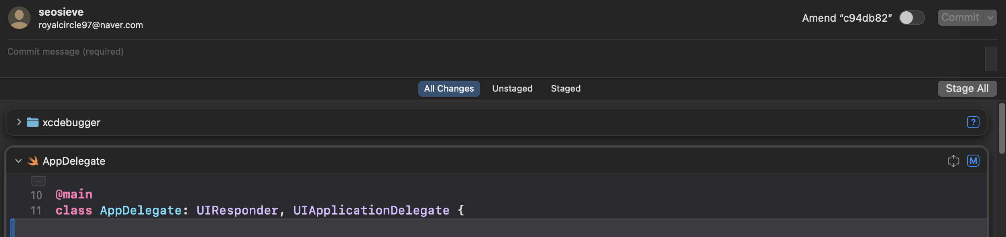Click the xcdebugger folder icon
Screen dimensions: 1006x237
click(33, 122)
